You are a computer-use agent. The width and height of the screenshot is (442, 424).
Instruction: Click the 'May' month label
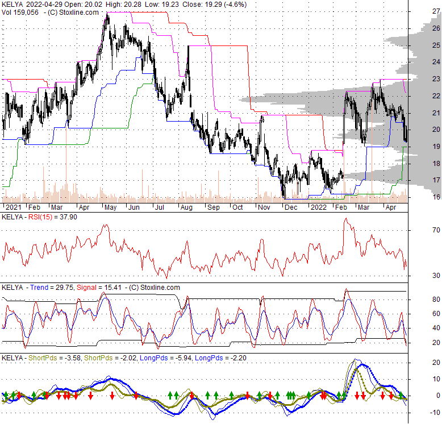coord(110,207)
